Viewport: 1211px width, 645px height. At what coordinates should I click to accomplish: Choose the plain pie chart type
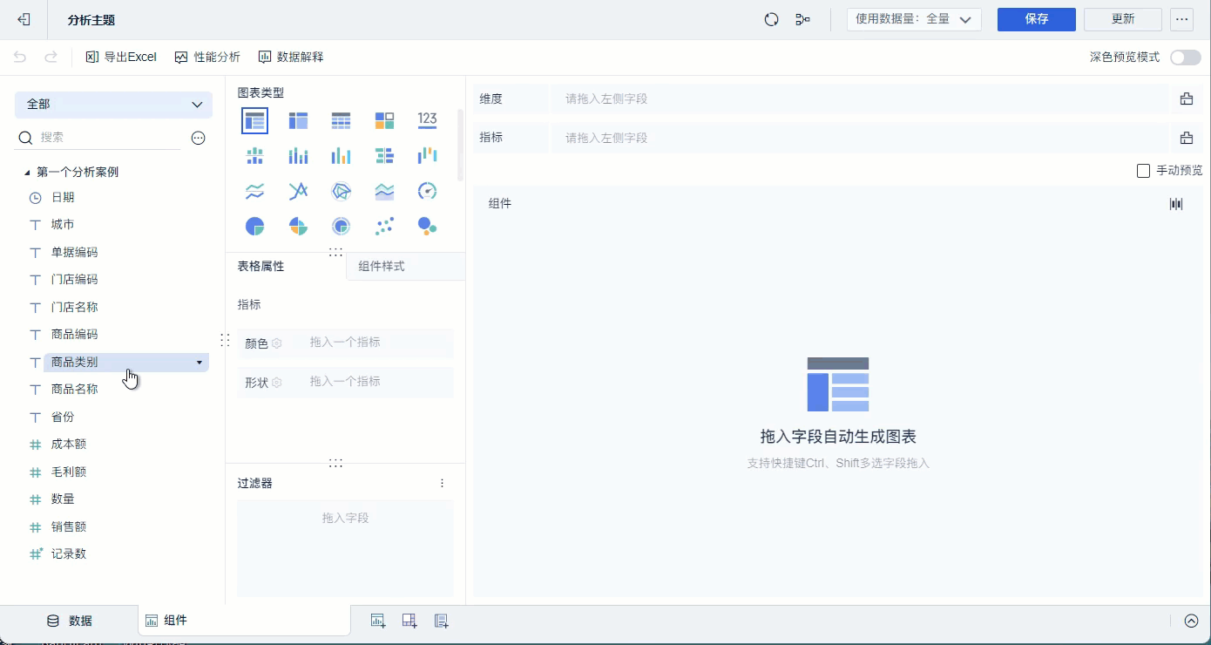tap(255, 227)
